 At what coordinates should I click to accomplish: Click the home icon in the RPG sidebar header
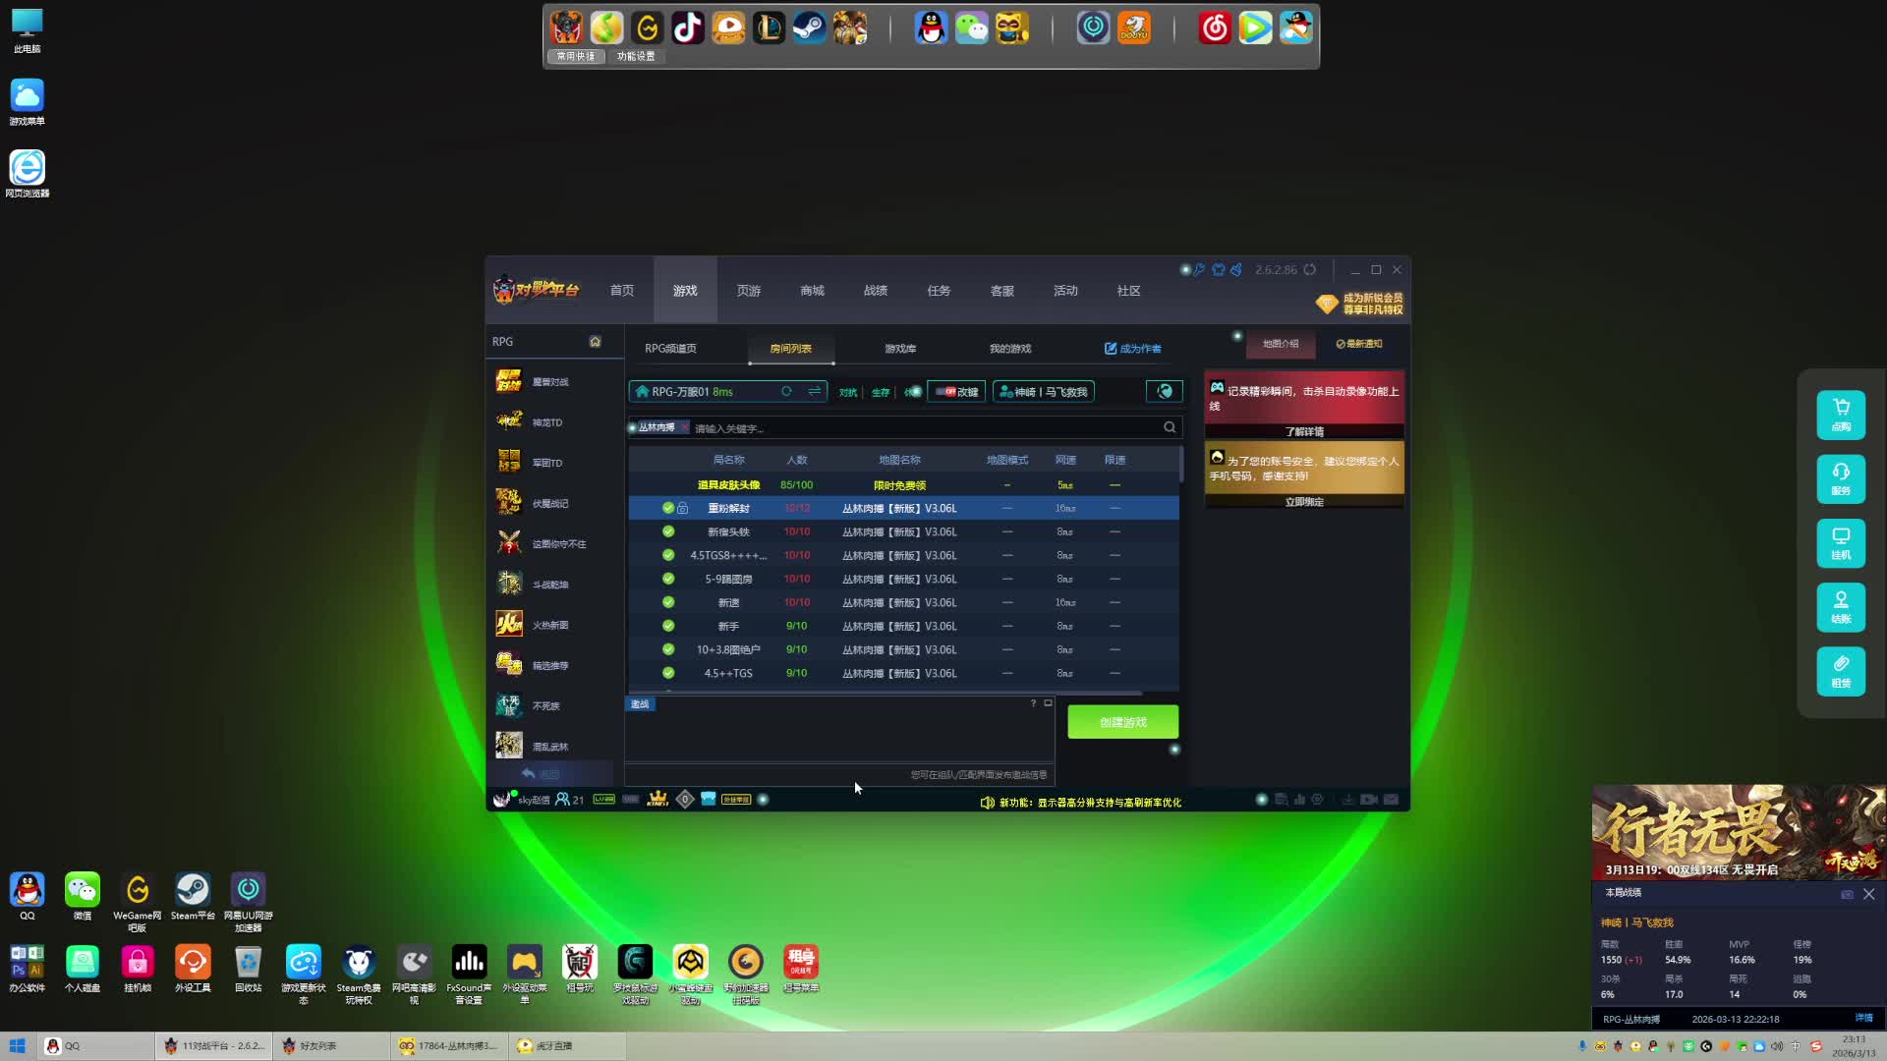point(595,341)
